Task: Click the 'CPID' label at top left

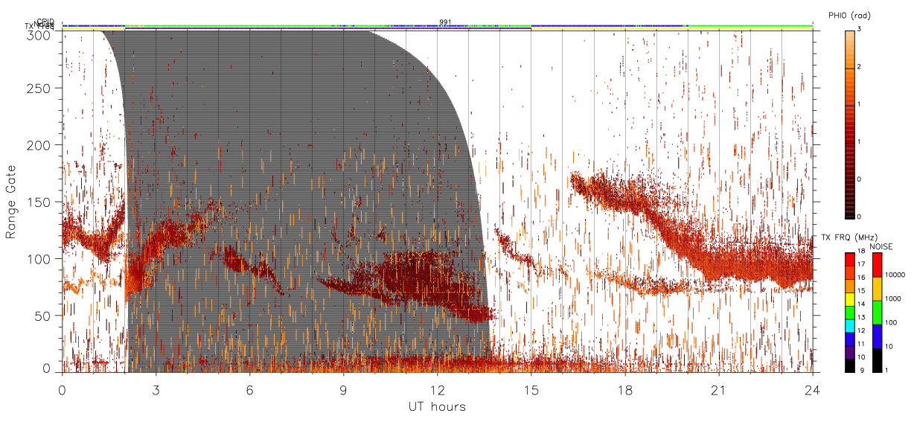Action: coord(45,22)
